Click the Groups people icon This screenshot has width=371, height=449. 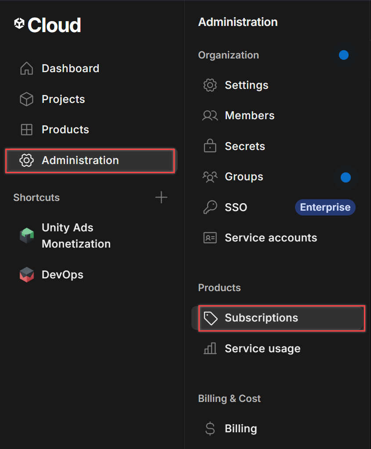210,177
